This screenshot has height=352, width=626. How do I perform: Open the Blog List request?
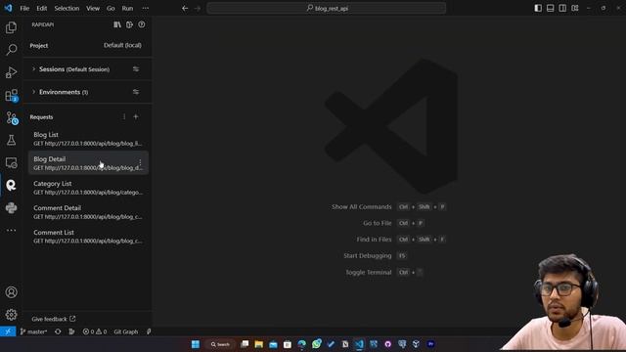coord(88,139)
